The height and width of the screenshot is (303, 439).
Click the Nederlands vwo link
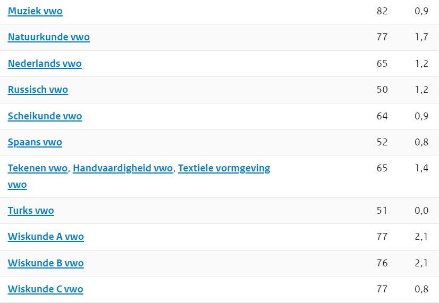45,64
